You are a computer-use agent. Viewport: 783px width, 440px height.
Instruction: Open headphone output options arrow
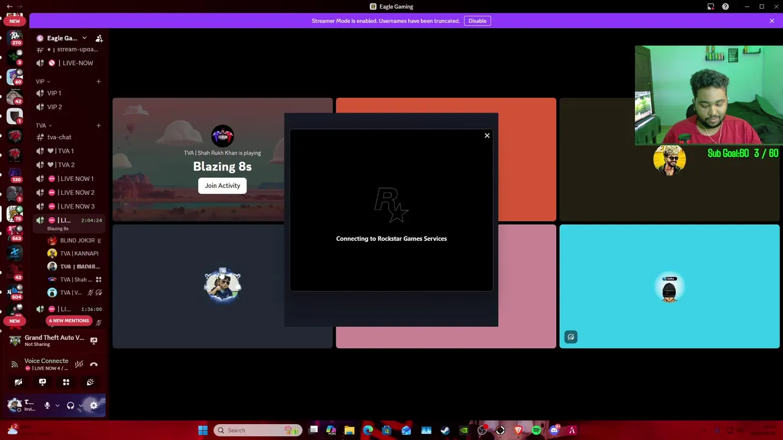(x=80, y=405)
